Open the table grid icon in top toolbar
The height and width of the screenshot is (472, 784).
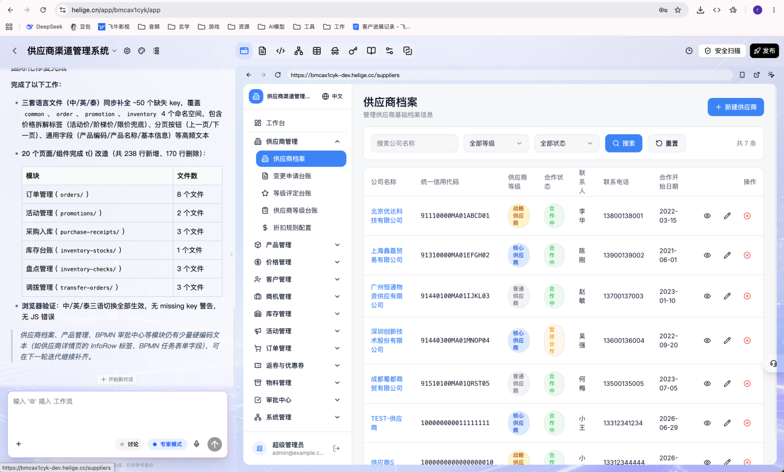[x=317, y=51]
